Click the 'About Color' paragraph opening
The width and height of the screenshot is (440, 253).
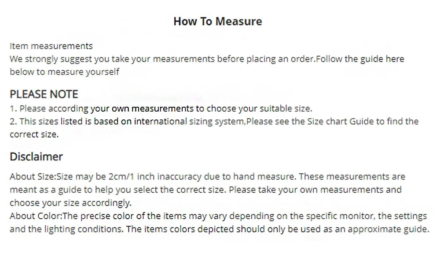click(36, 216)
